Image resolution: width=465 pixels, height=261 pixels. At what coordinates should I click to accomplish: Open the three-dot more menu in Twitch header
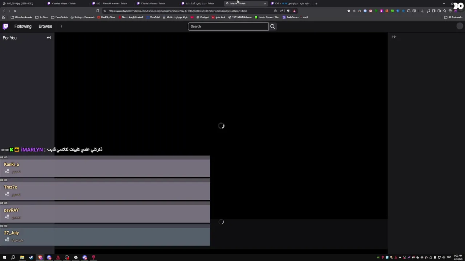(61, 26)
